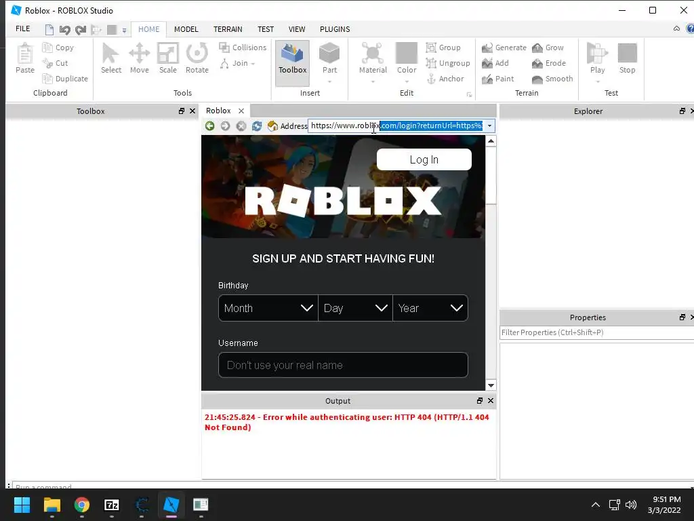The width and height of the screenshot is (694, 521).
Task: Click web page scroll up arrow
Action: click(x=491, y=141)
